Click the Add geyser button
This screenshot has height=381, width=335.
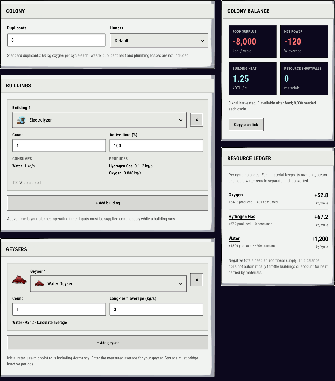pos(108,343)
